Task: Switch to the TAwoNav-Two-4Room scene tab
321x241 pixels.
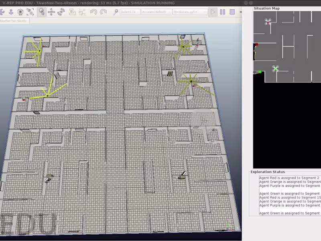Action: tap(14, 20)
